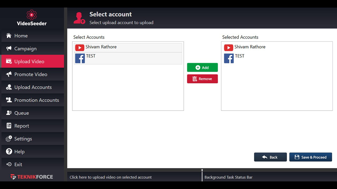Viewport: 337px width, 189px height.
Task: Click the Facebook icon in Selected Accounts list
Action: [229, 58]
